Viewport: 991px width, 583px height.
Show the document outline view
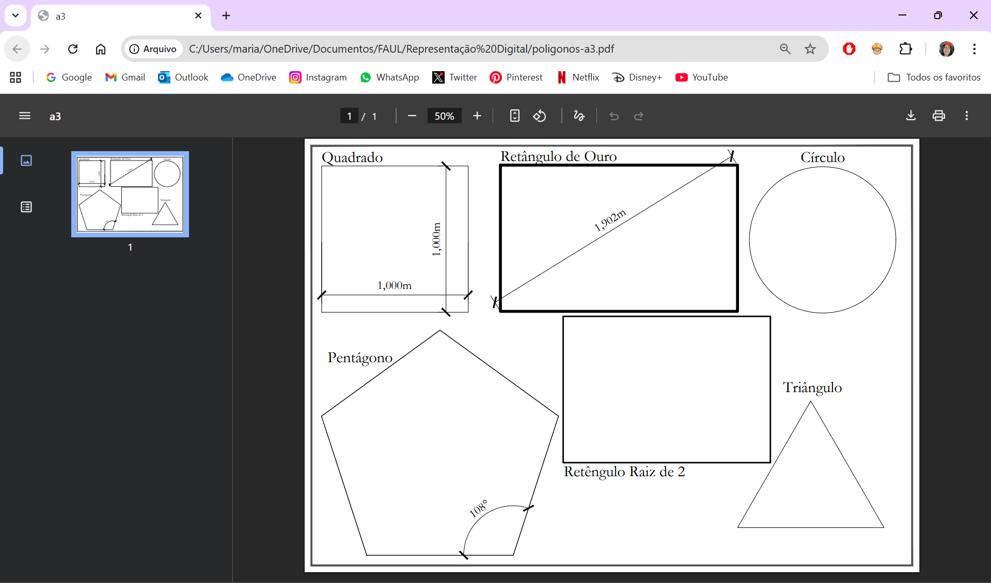pyautogui.click(x=26, y=207)
